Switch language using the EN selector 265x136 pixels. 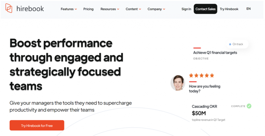[x=248, y=9]
